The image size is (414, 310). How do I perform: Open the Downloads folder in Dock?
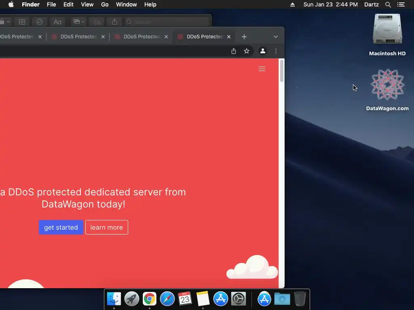282,299
